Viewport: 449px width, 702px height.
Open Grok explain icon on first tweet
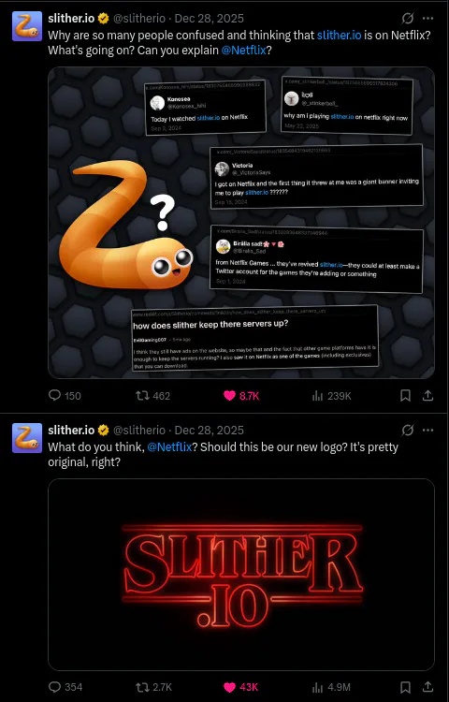tap(408, 19)
